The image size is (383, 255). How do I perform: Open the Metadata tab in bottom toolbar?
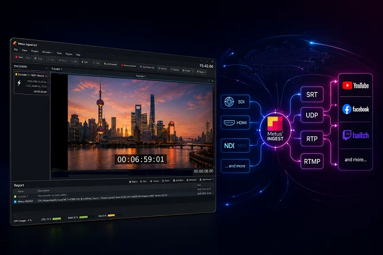point(191,180)
